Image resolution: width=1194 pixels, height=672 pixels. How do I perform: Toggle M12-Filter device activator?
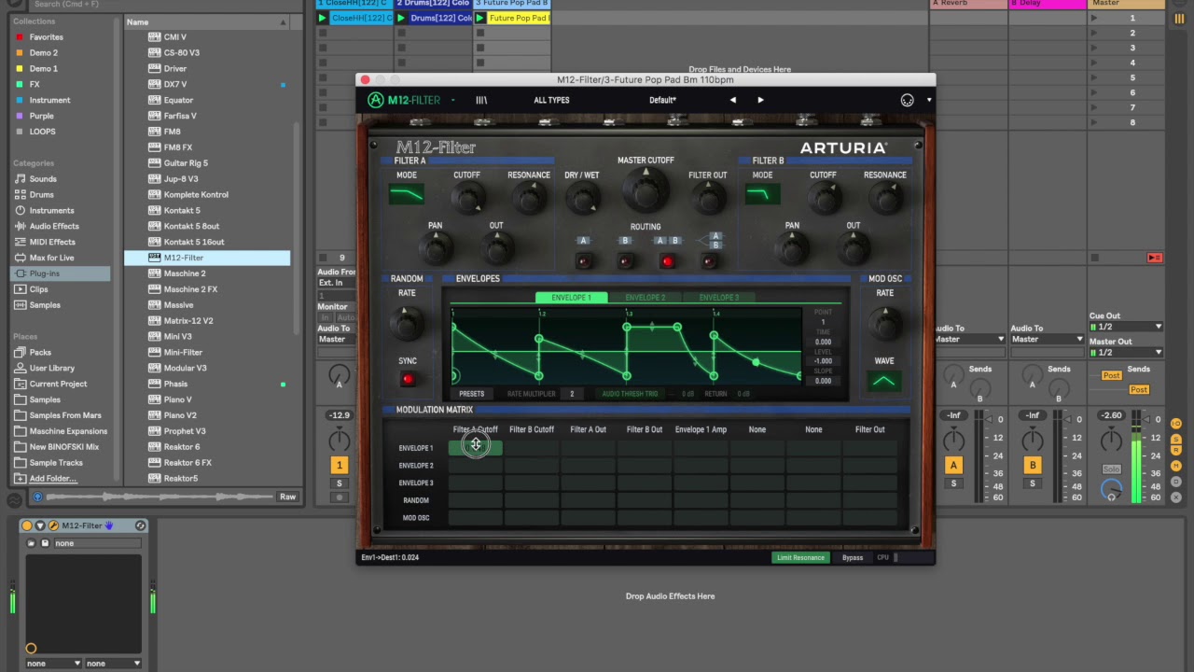click(x=26, y=525)
